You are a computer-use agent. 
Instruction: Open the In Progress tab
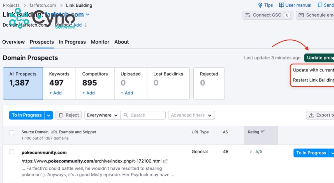(72, 42)
